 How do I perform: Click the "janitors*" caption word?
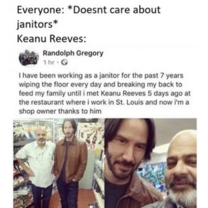[x=37, y=24]
